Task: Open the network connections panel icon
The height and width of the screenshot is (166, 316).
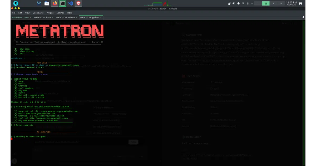Action: point(39,3)
